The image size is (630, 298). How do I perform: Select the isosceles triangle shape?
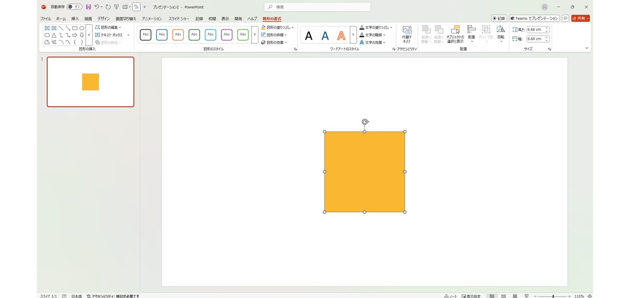[x=54, y=35]
